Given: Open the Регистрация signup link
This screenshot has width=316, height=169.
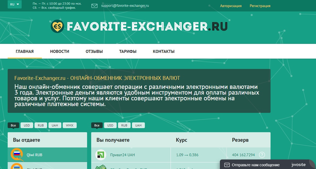Looking at the screenshot, I should pos(260,6).
